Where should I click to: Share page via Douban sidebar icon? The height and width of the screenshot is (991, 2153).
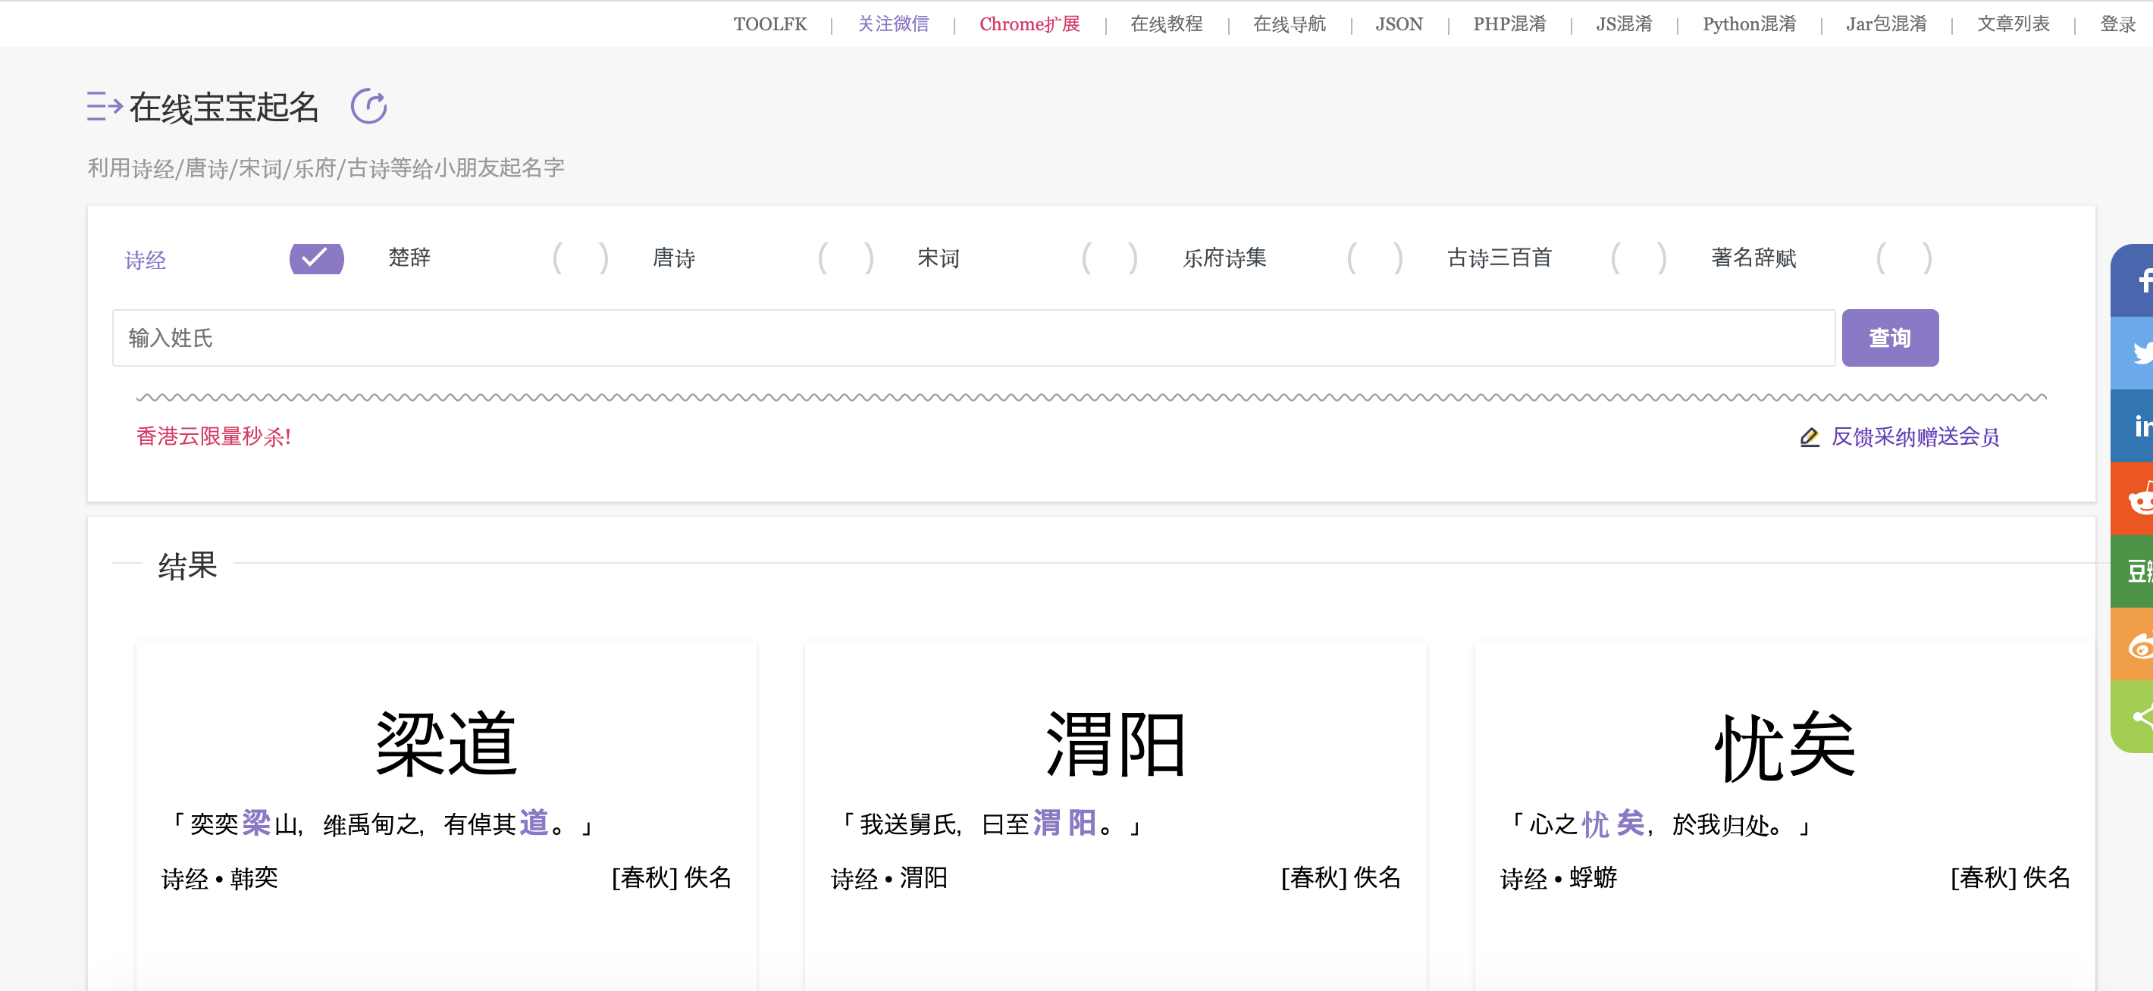2136,571
